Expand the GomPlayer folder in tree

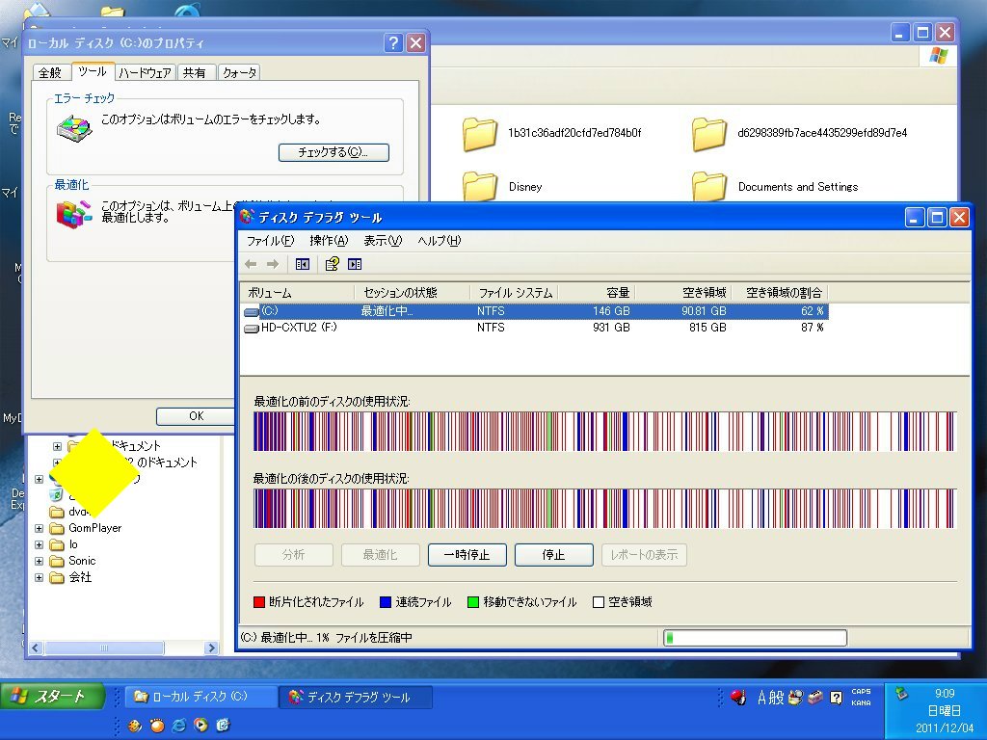39,528
